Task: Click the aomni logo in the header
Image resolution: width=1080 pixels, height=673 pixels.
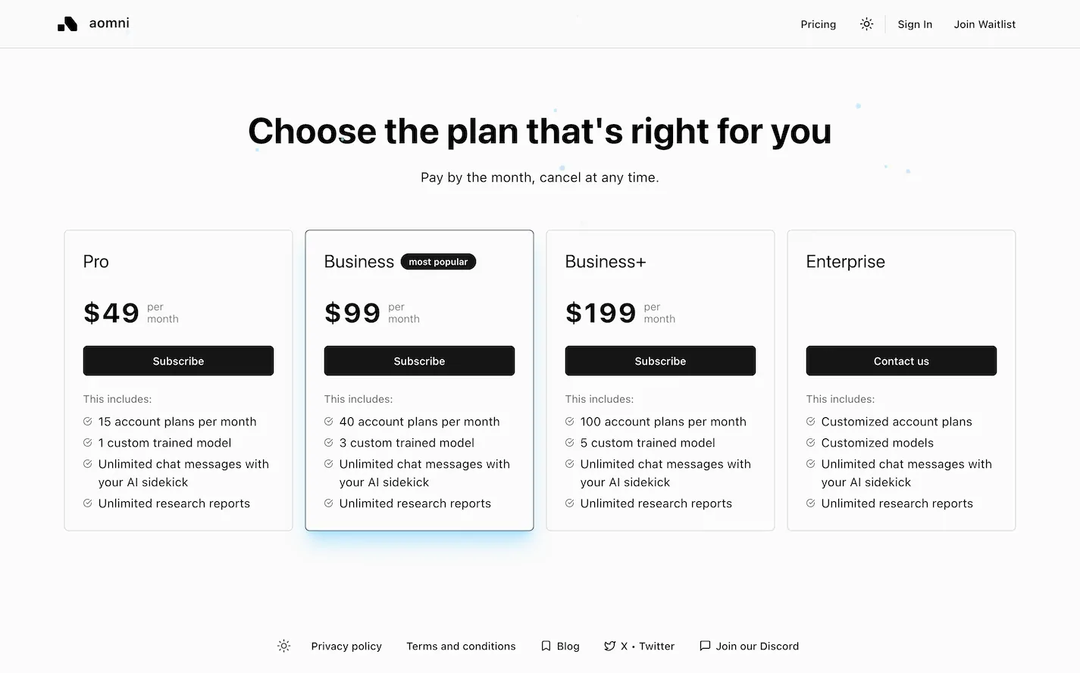Action: coord(92,23)
